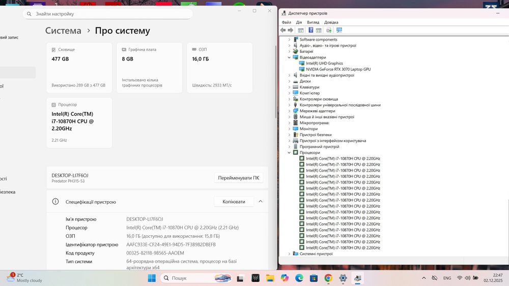This screenshot has width=509, height=286.
Task: Click the Settings gear taskbar icon
Action: point(343,278)
